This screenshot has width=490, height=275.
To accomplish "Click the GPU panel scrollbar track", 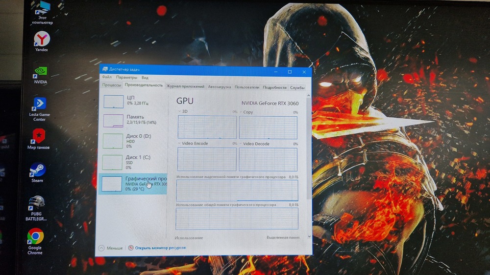I will pyautogui.click(x=308, y=165).
